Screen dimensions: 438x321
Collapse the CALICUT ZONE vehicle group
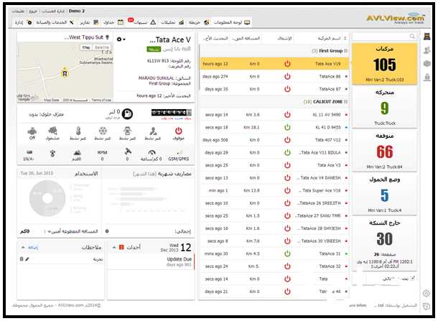pyautogui.click(x=345, y=102)
